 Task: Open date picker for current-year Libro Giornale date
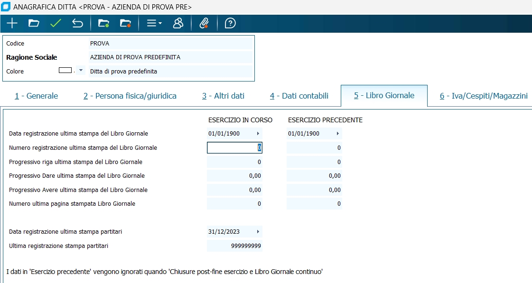(258, 134)
